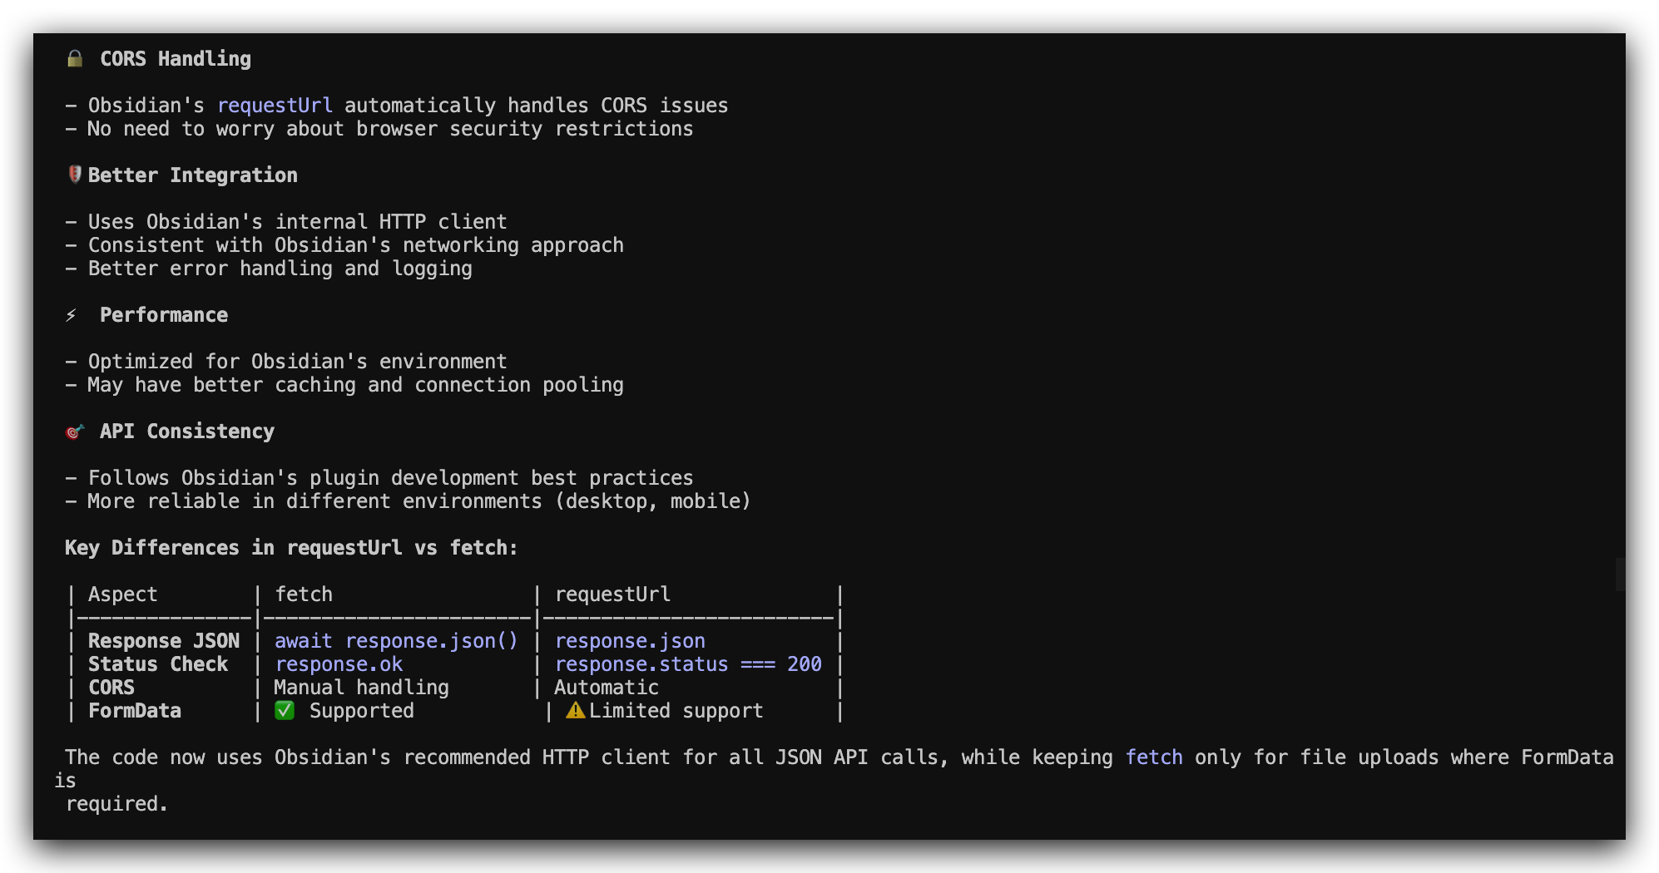Click highlighted 'fetch' word in the summary paragraph
The image size is (1659, 873).
point(1153,757)
